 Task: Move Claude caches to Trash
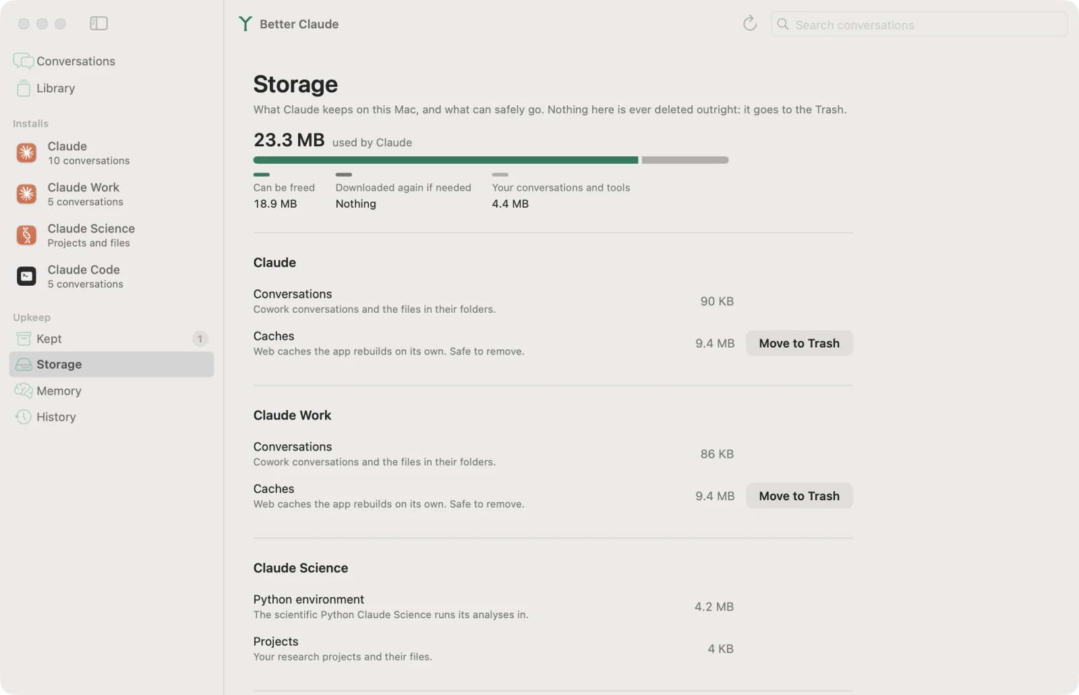click(x=799, y=343)
